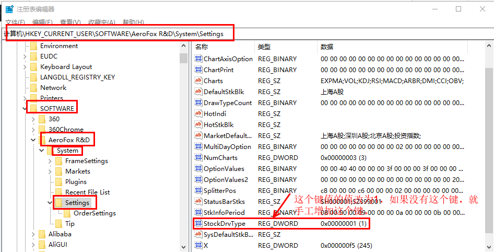
Task: Open the 收藏夹 favorites menu
Action: click(101, 22)
